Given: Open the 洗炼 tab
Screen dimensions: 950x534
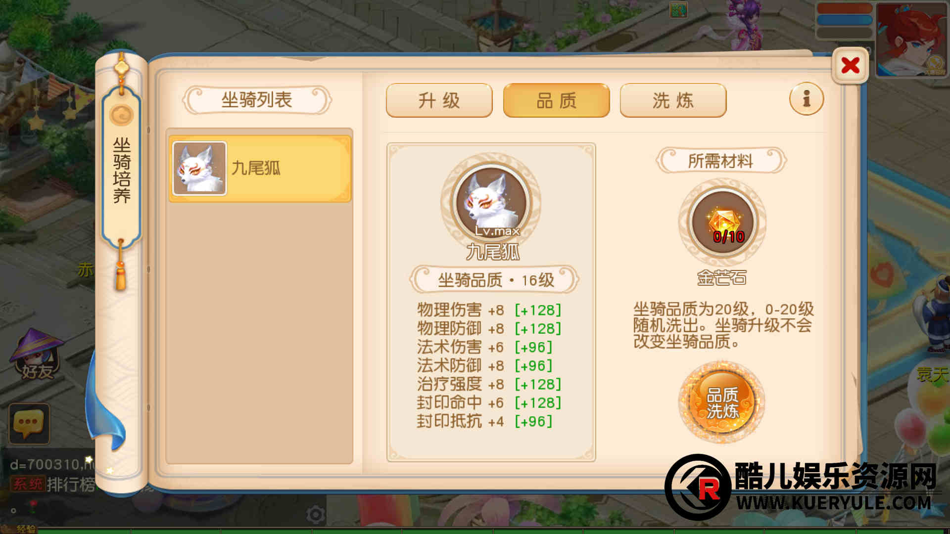Looking at the screenshot, I should [x=673, y=100].
